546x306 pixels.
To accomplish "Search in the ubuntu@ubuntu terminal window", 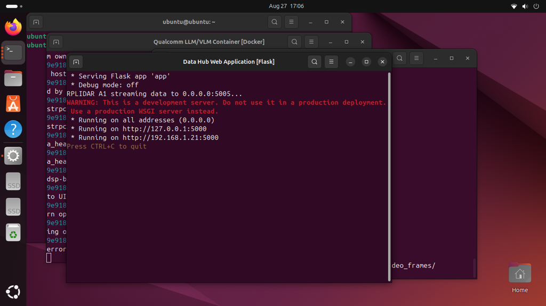I will (x=275, y=22).
